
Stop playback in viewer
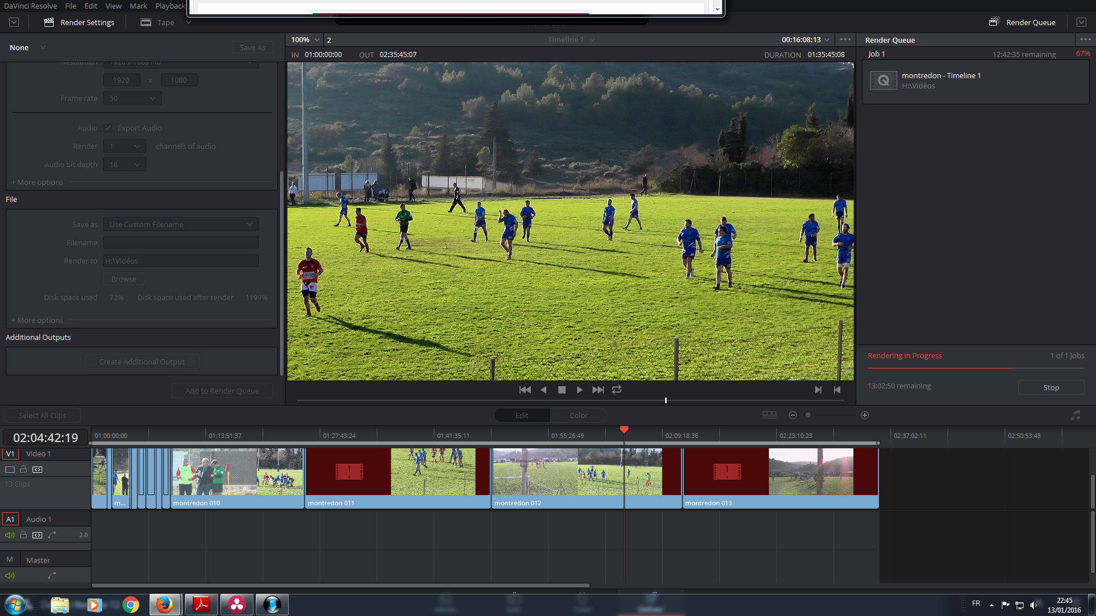click(562, 390)
